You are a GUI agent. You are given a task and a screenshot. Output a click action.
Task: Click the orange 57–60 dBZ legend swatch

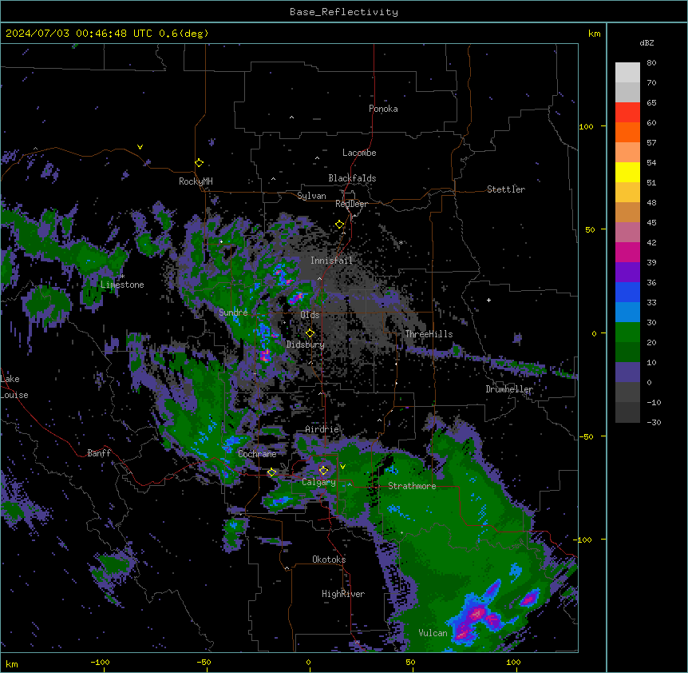(627, 132)
